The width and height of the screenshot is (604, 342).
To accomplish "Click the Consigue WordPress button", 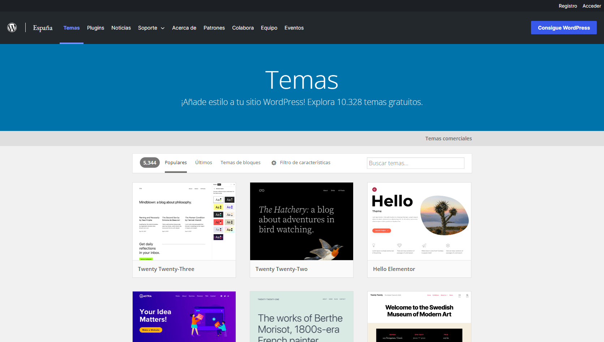I will pyautogui.click(x=564, y=28).
